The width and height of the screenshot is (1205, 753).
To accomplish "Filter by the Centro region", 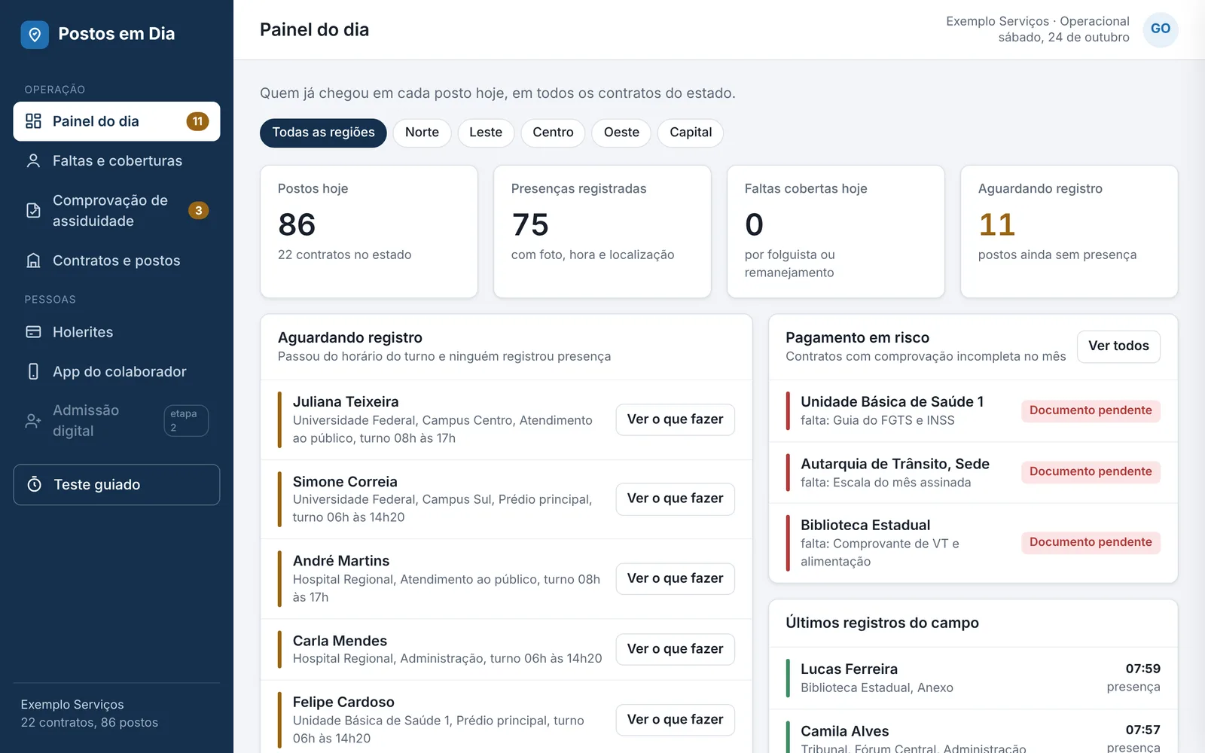I will [553, 133].
